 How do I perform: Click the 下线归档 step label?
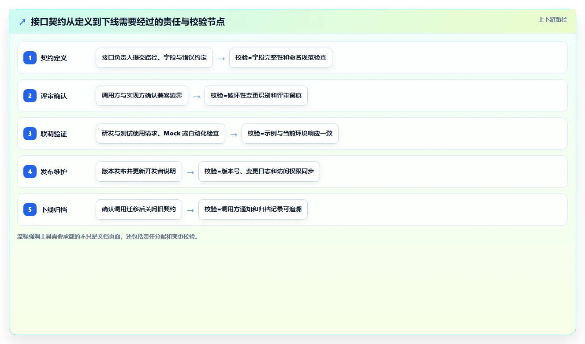(x=54, y=209)
